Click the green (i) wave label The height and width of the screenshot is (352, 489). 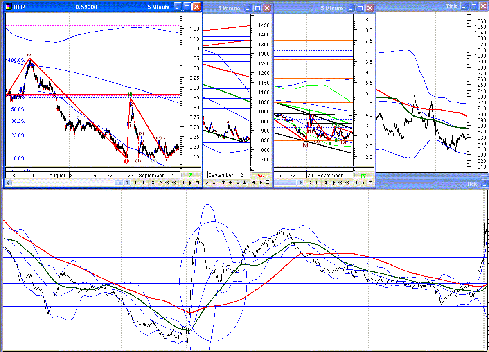130,94
